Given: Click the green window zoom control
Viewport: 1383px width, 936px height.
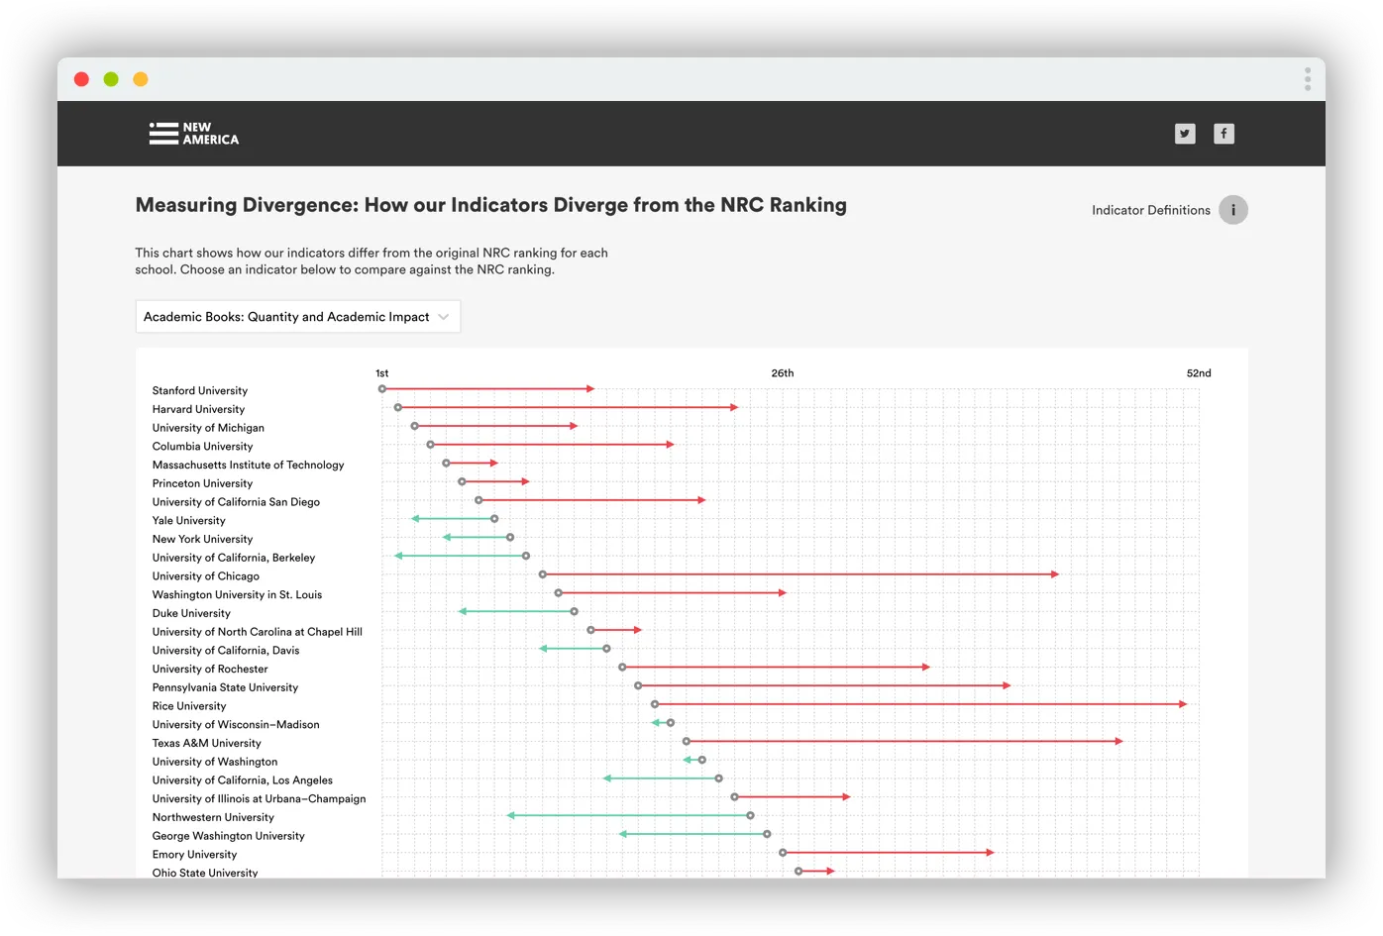Looking at the screenshot, I should pyautogui.click(x=111, y=78).
